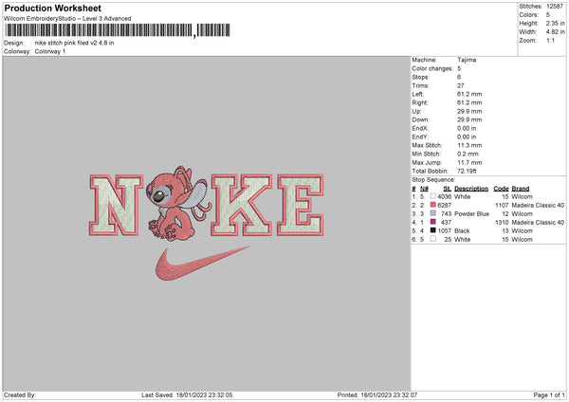Click the magenta swatch for thread 437

pos(433,222)
